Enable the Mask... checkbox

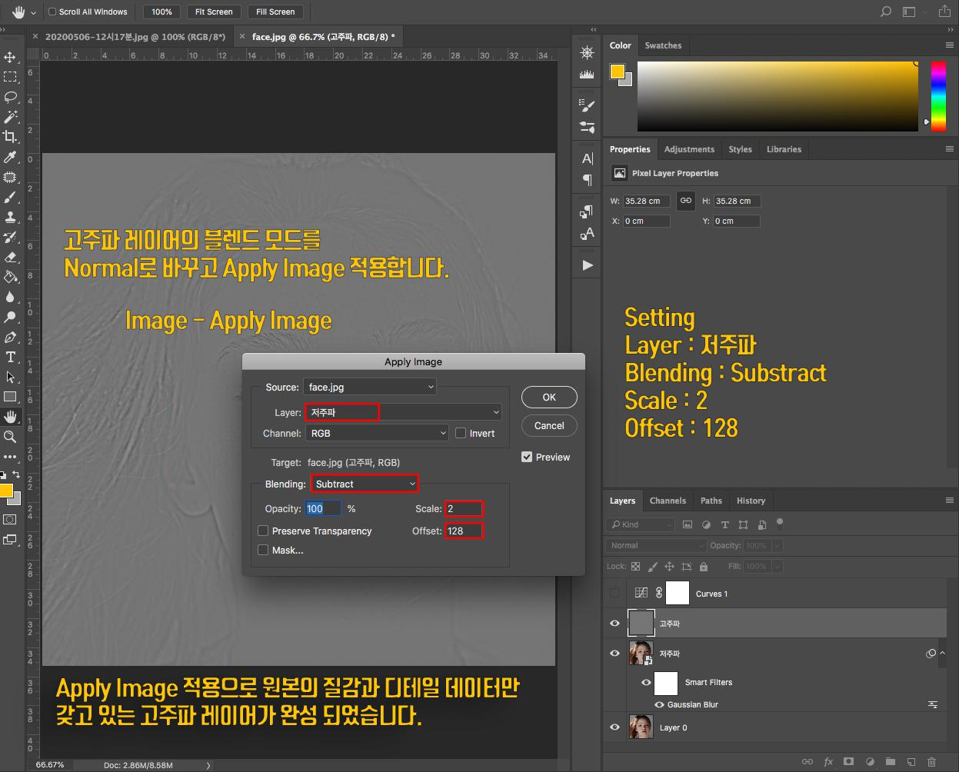point(263,550)
